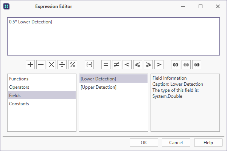Image resolution: width=227 pixels, height=151 pixels.
Task: Insert the equals comparison operator
Action: pos(106,65)
